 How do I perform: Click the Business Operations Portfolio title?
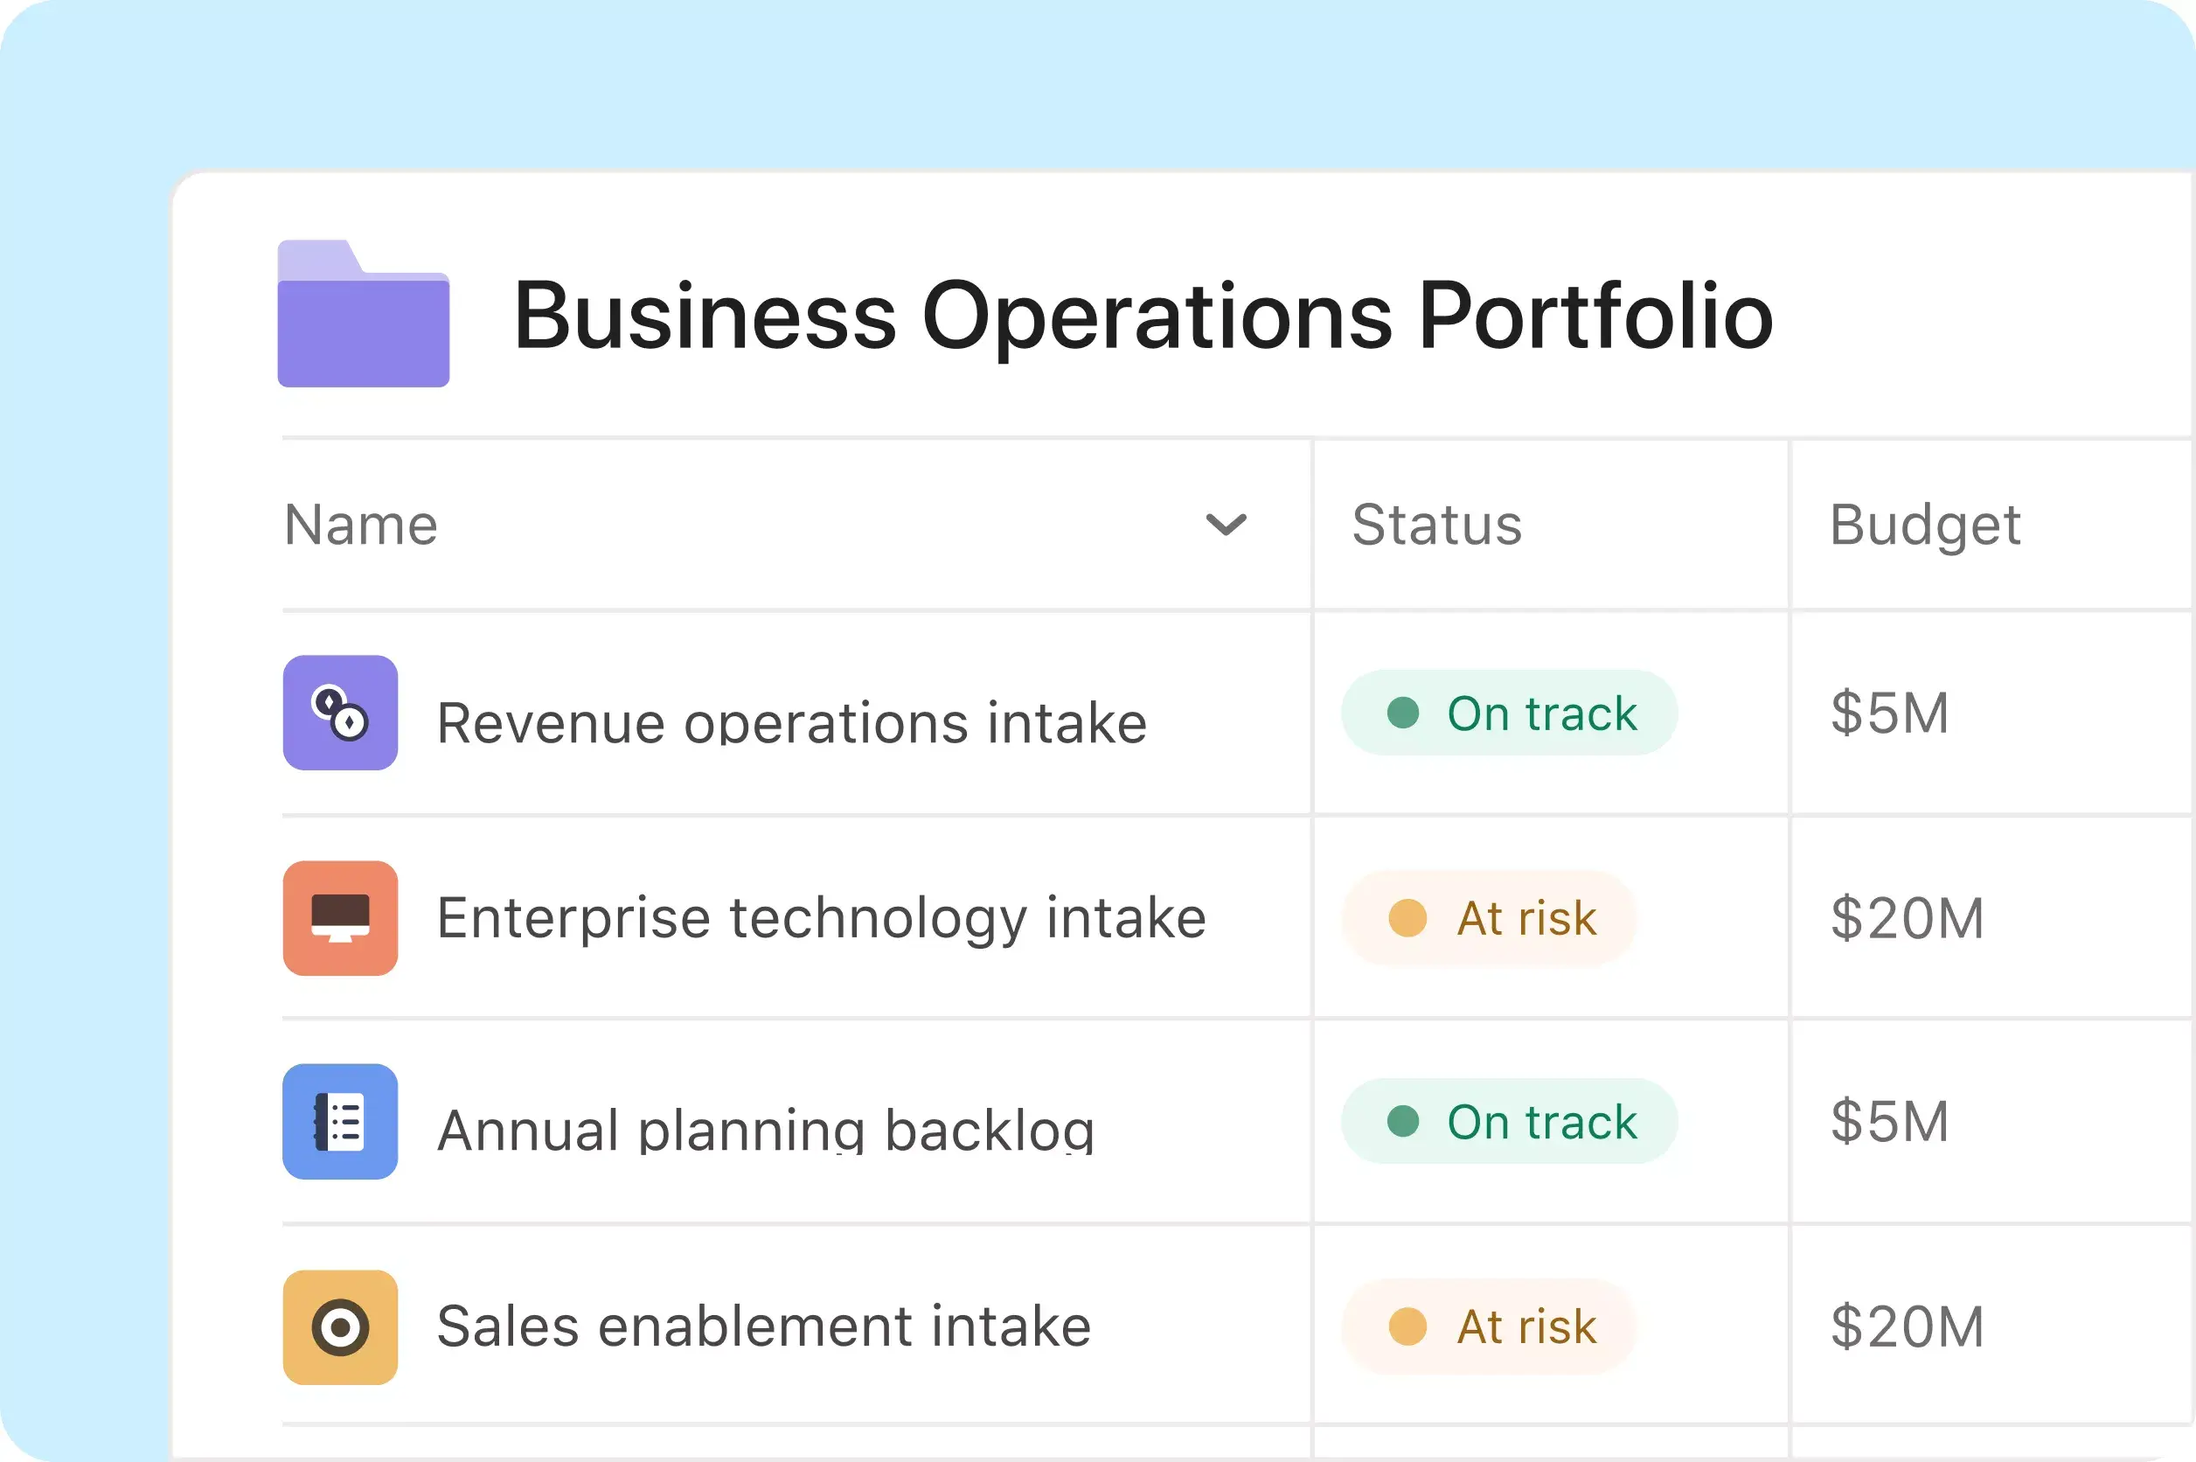[1143, 317]
